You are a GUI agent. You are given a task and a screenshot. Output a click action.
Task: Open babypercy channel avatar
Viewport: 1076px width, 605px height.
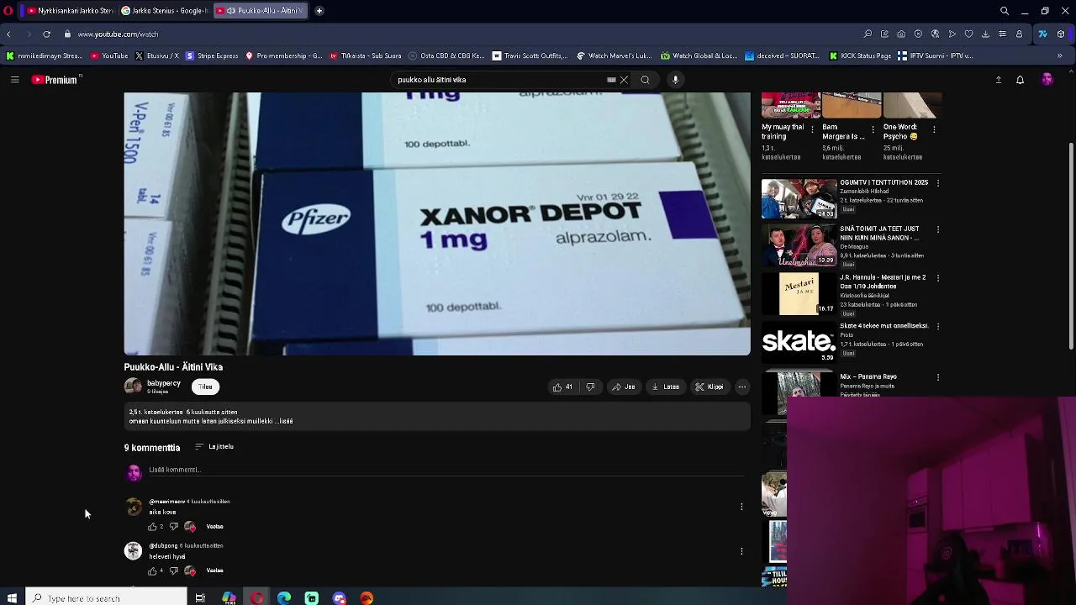(x=133, y=387)
